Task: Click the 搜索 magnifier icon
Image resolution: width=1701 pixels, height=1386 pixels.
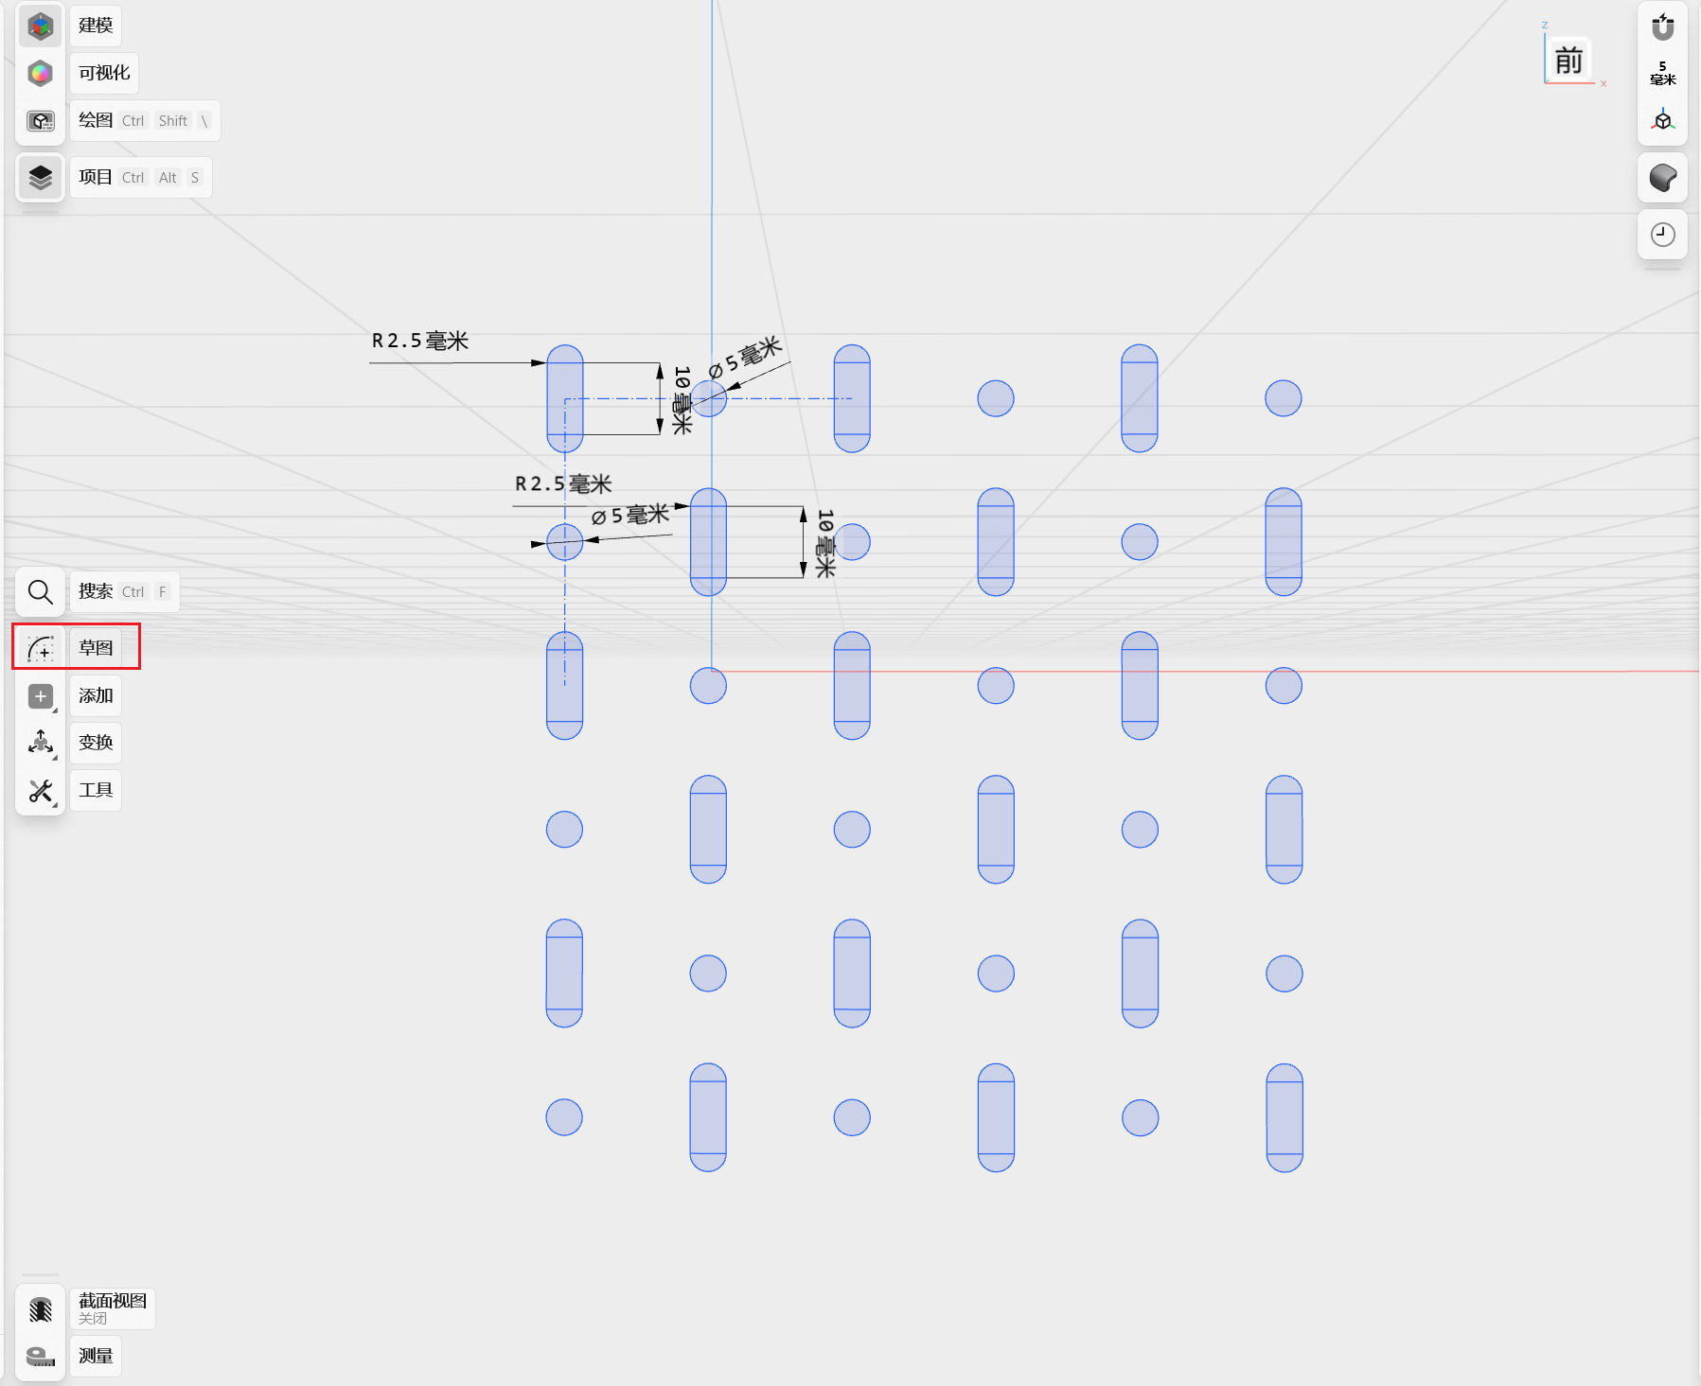Action: (x=40, y=591)
